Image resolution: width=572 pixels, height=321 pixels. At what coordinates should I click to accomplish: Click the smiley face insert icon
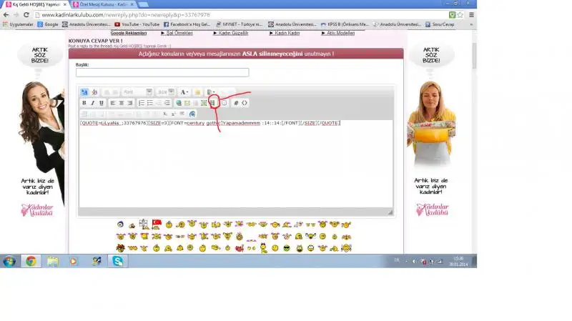point(197,92)
